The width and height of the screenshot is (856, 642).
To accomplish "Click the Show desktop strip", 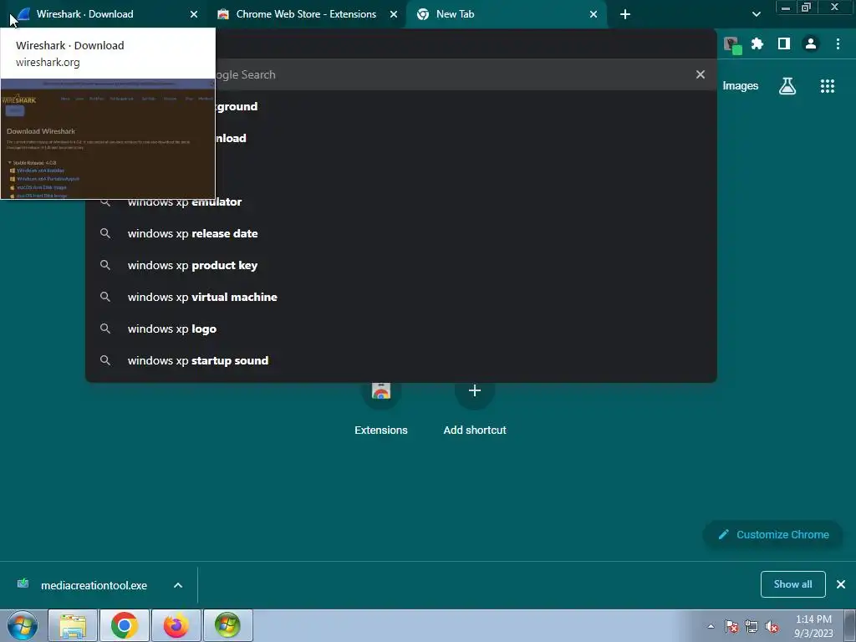I will pos(850,625).
